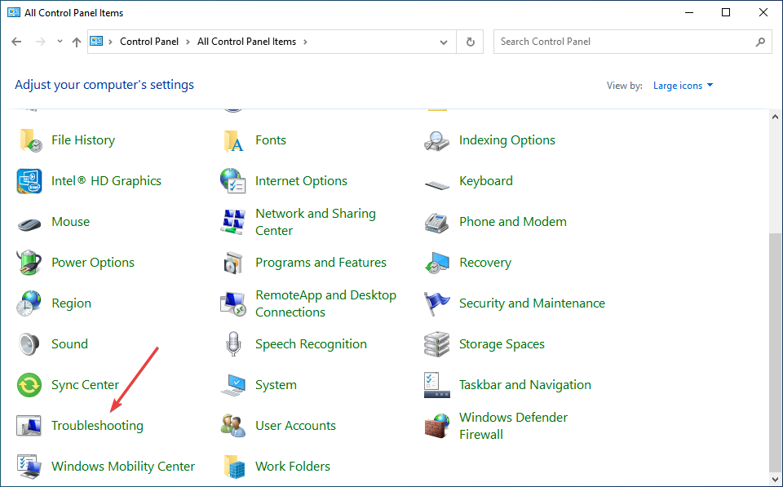Click the Intel HD Graphics icon
Viewport: 783px width, 487px height.
pos(29,181)
